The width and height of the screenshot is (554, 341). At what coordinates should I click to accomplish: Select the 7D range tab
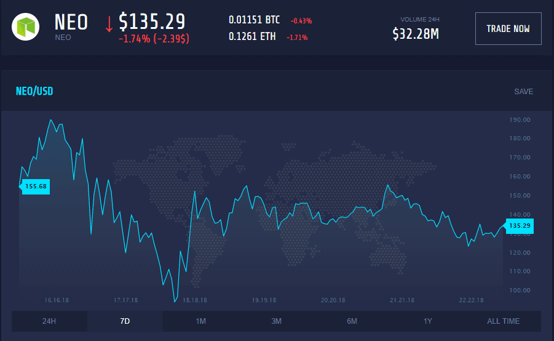pyautogui.click(x=125, y=321)
